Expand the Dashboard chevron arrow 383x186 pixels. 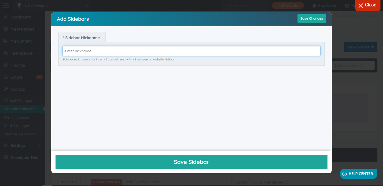tap(39, 17)
